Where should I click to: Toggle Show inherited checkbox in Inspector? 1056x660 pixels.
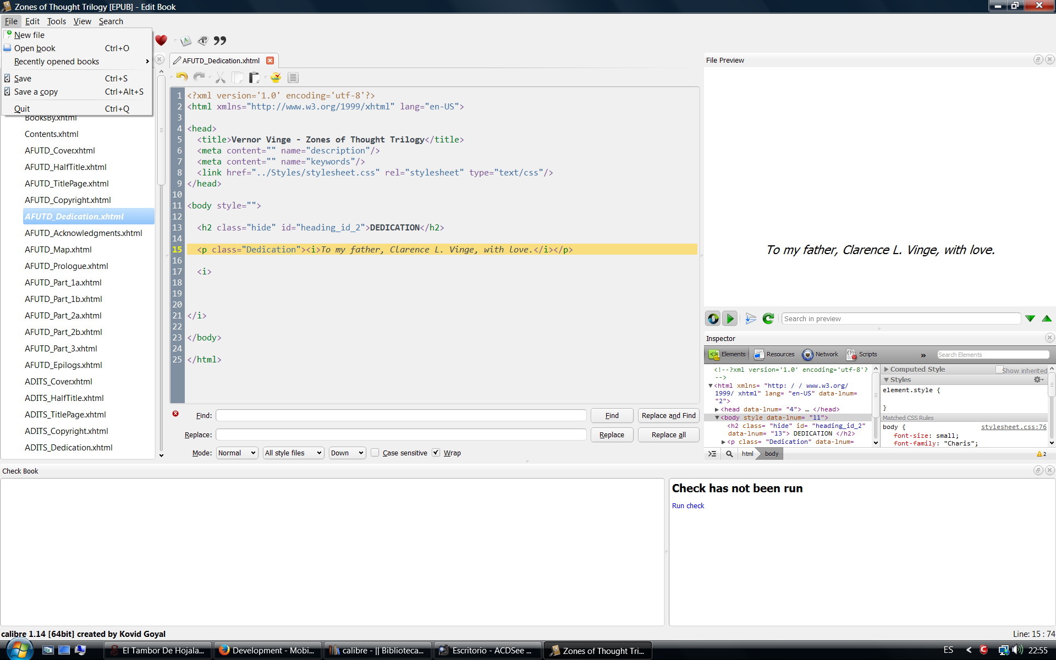tap(999, 370)
